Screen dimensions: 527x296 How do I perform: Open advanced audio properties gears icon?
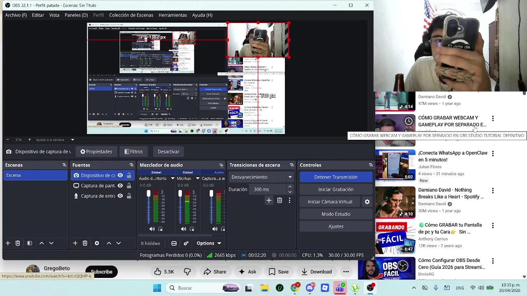click(186, 243)
